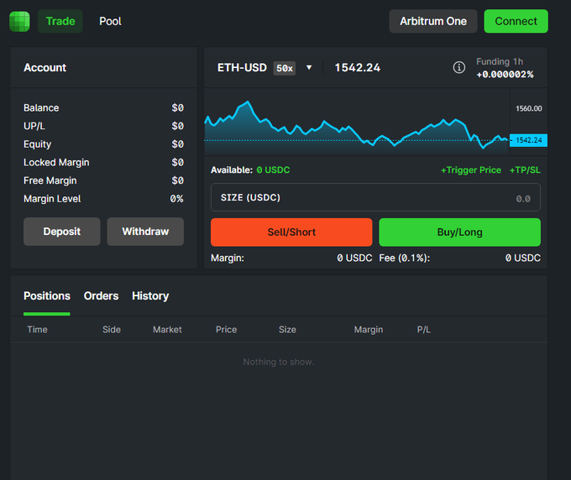
Task: Click the 1560.00 chart axis label
Action: 528,108
